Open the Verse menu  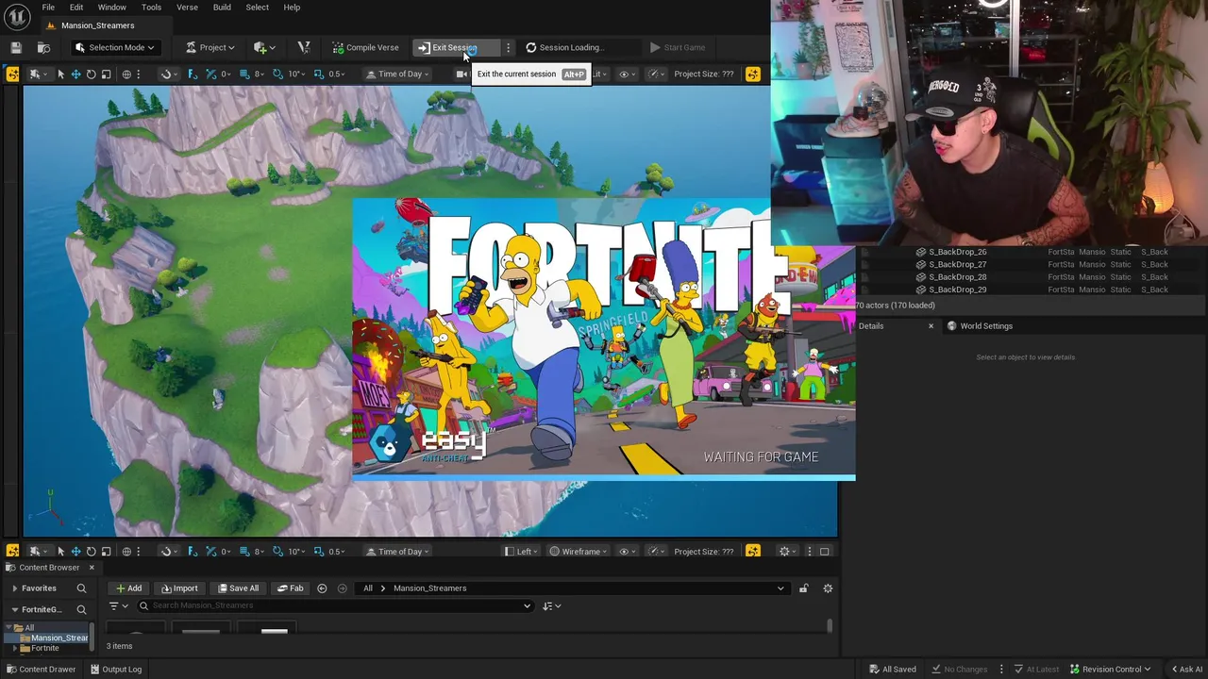tap(187, 8)
